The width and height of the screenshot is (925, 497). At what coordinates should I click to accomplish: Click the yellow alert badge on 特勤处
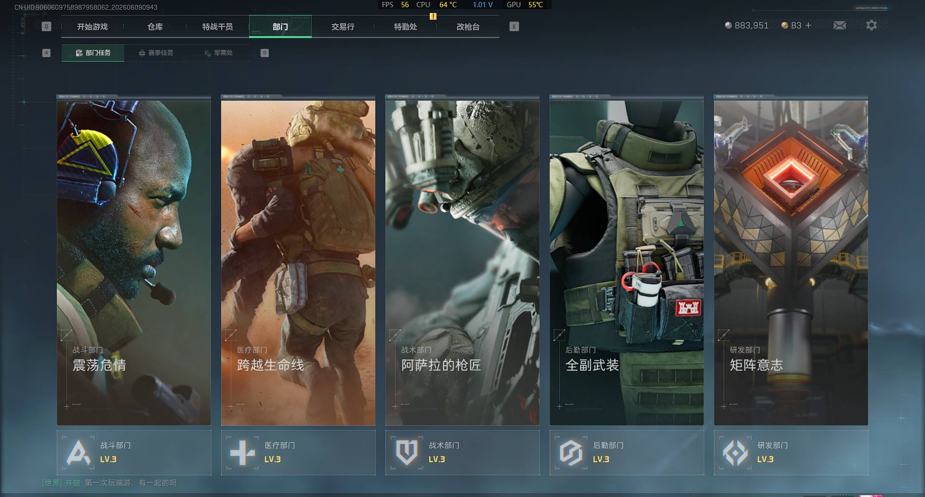(x=433, y=16)
